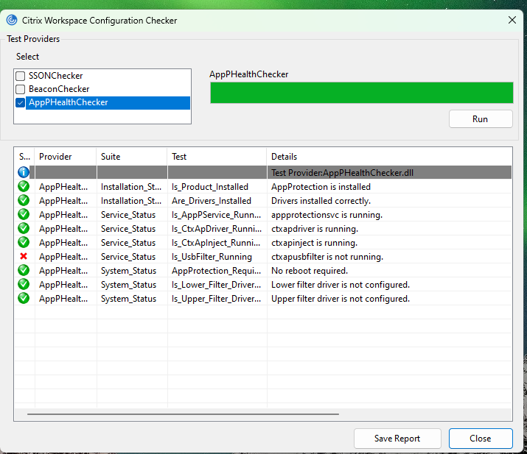
Task: Sort by the Suite column header
Action: pyautogui.click(x=131, y=157)
